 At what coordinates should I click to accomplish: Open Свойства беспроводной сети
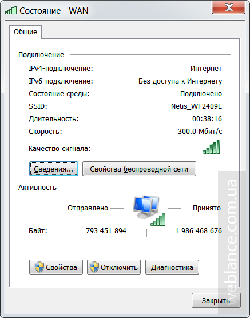[x=139, y=169]
